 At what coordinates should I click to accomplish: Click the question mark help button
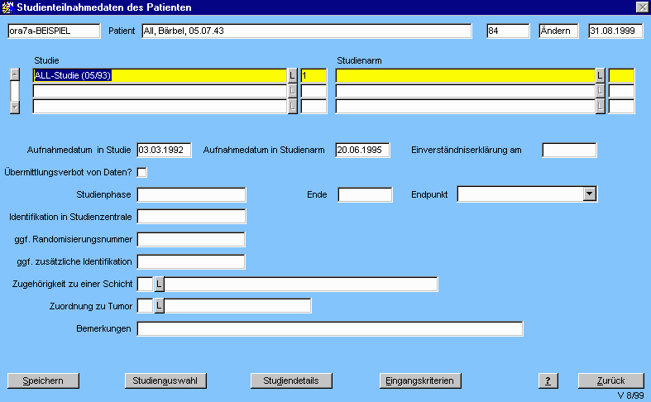(x=547, y=380)
